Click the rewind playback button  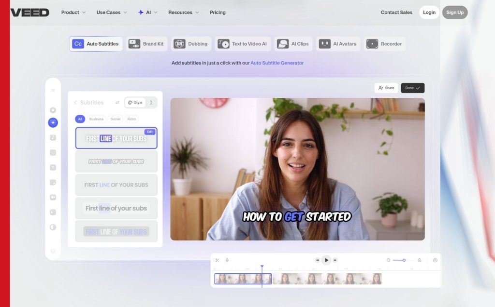[x=317, y=260]
